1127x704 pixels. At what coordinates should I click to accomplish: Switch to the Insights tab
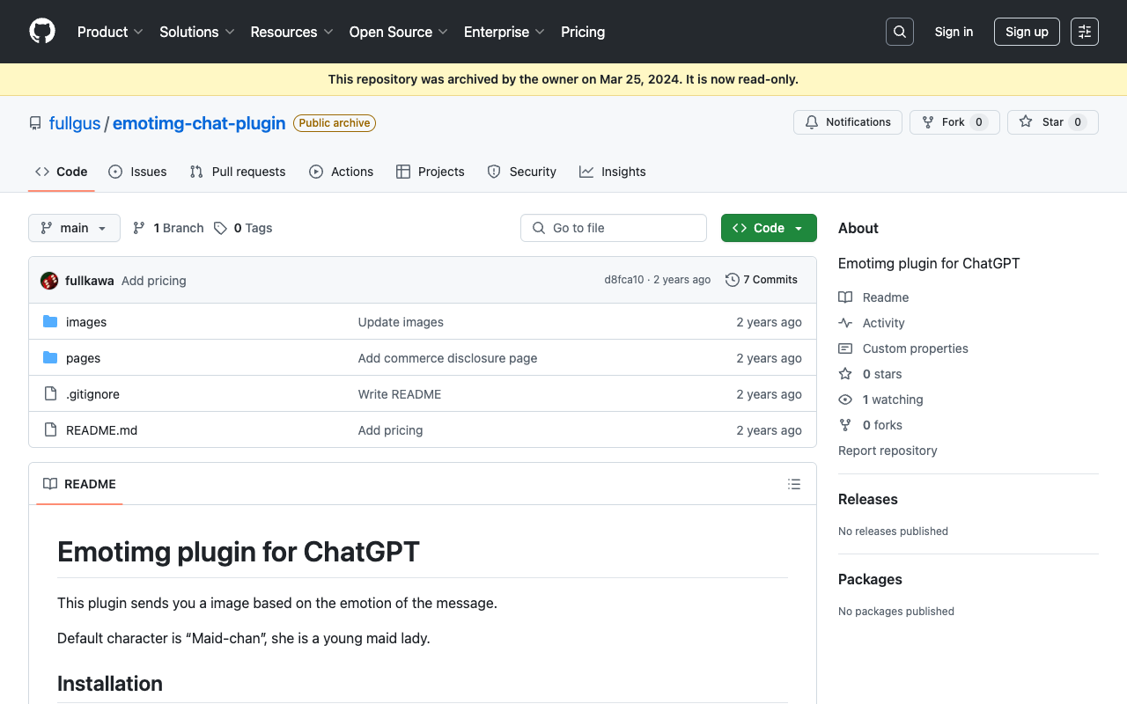pyautogui.click(x=613, y=172)
